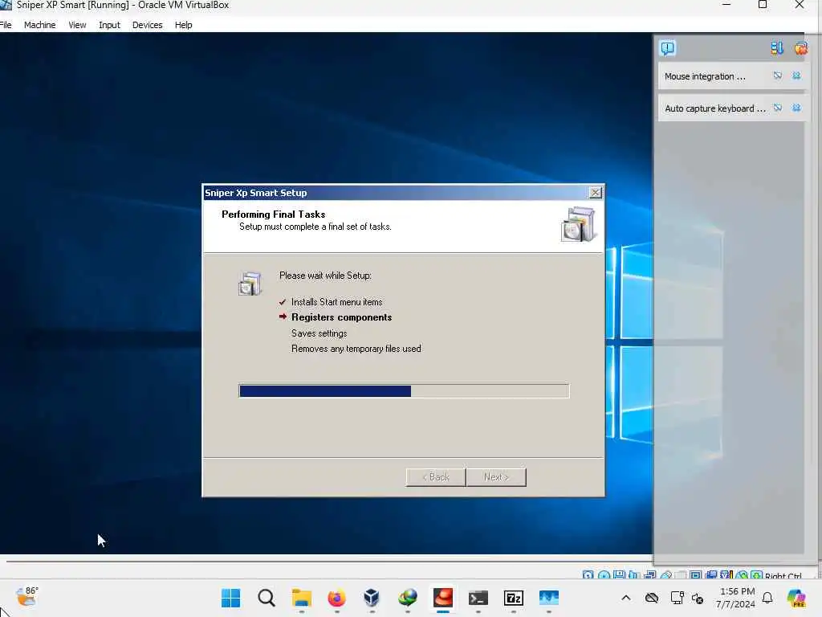822x617 pixels.
Task: Forbid the Auto capture keyboard notification from showing again
Action: tap(777, 108)
